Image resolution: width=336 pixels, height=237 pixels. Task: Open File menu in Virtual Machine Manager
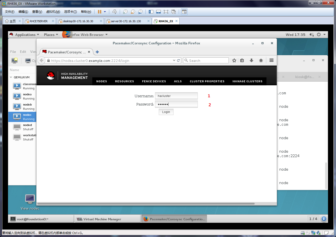(x=13, y=52)
